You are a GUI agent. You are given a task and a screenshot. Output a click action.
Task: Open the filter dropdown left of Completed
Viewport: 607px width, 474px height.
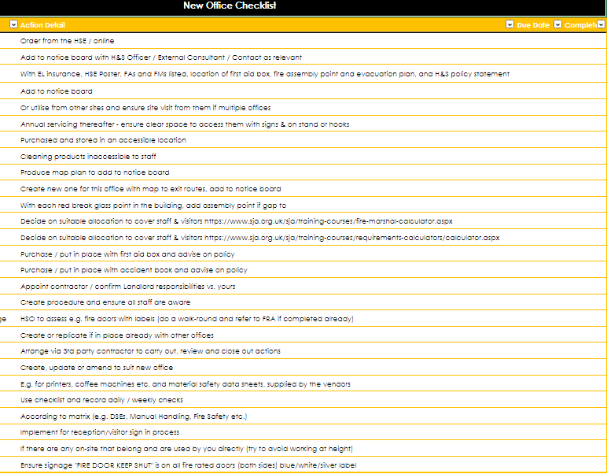pyautogui.click(x=557, y=24)
